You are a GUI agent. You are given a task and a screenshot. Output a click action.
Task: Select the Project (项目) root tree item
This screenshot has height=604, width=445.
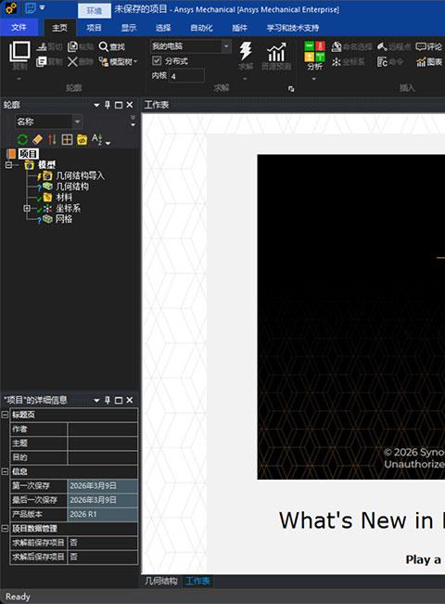click(28, 154)
